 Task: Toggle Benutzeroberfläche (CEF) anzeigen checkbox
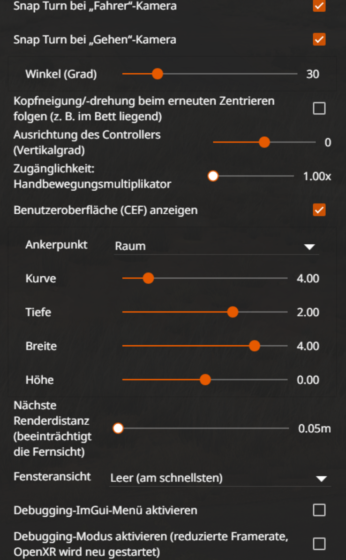(319, 210)
